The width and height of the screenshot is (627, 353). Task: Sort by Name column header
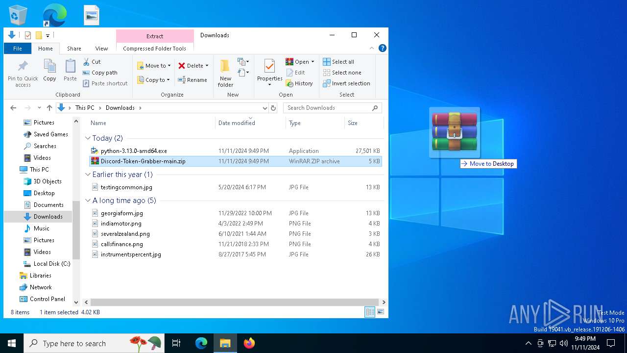(151, 123)
